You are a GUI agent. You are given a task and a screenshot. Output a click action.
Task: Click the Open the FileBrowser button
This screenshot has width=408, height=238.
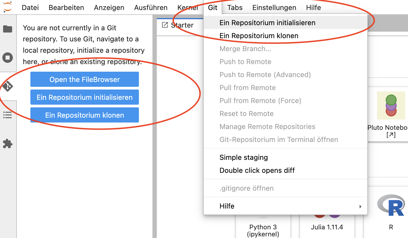point(85,80)
